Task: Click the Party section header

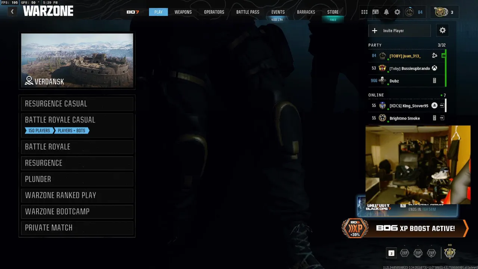Action: 375,45
